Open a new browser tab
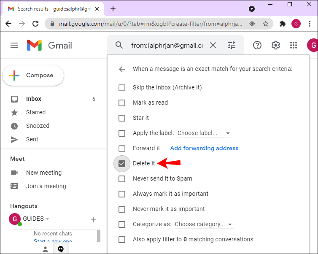318x254 pixels. 113,9
